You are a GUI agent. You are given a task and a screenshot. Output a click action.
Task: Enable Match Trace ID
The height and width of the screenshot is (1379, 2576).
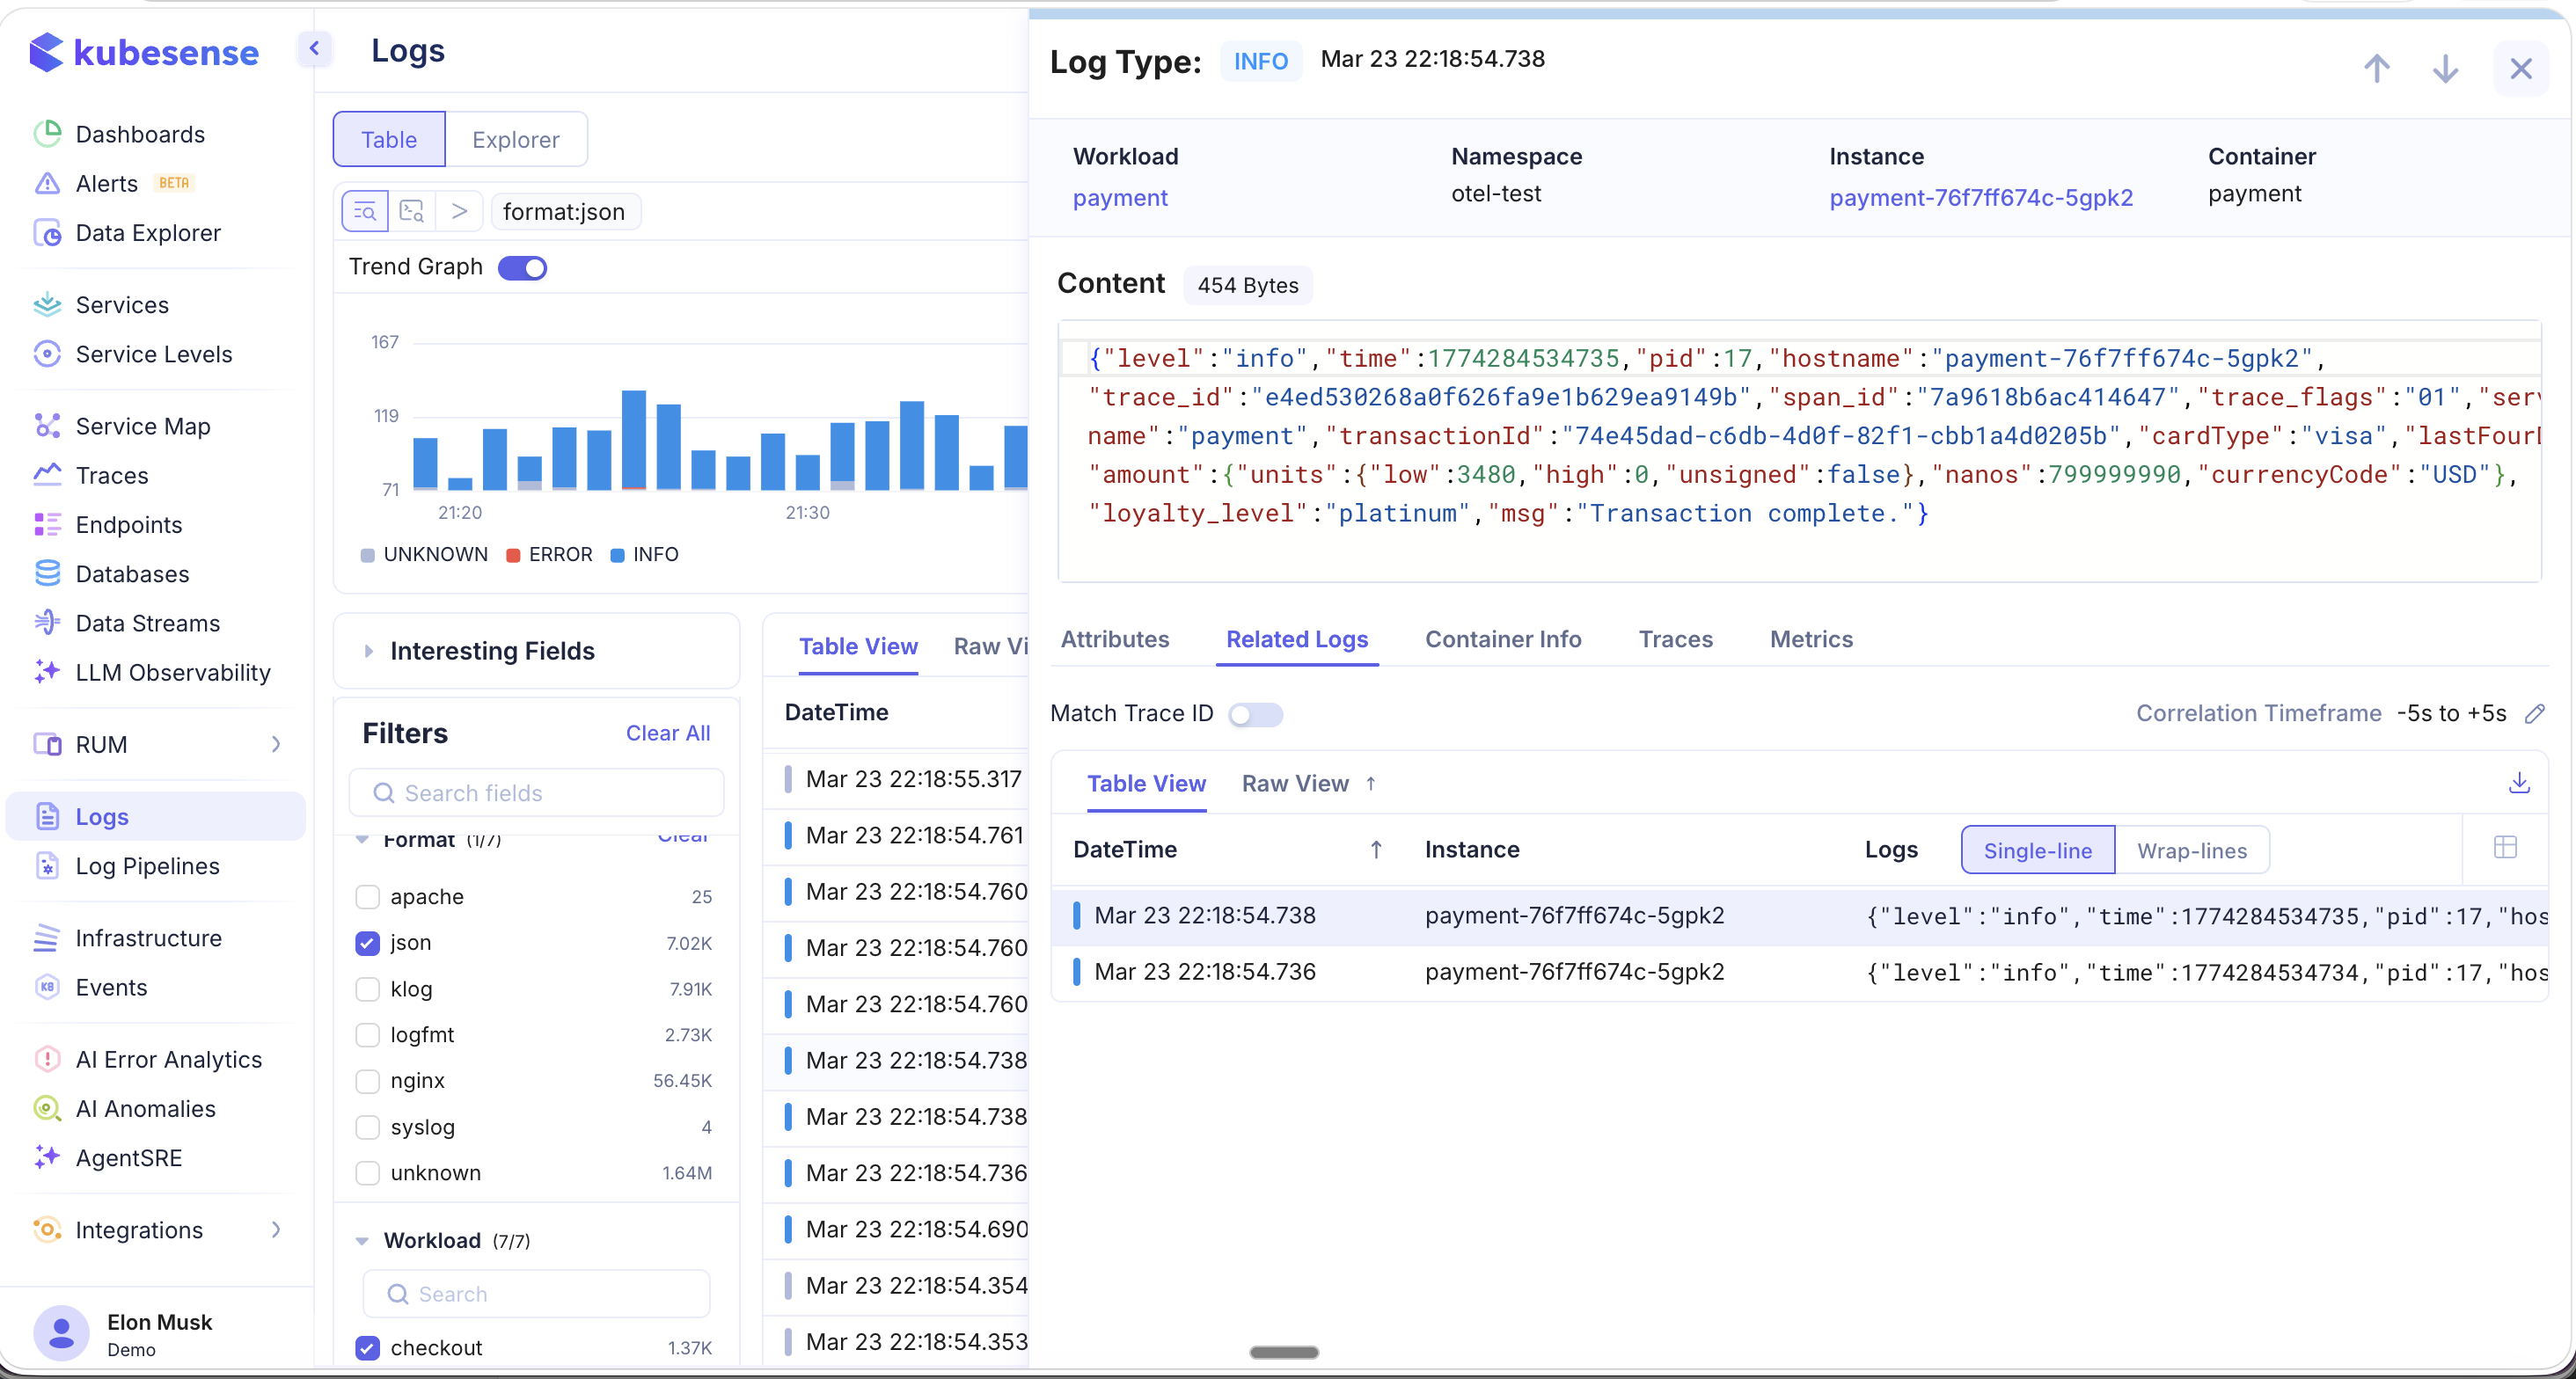tap(1256, 714)
